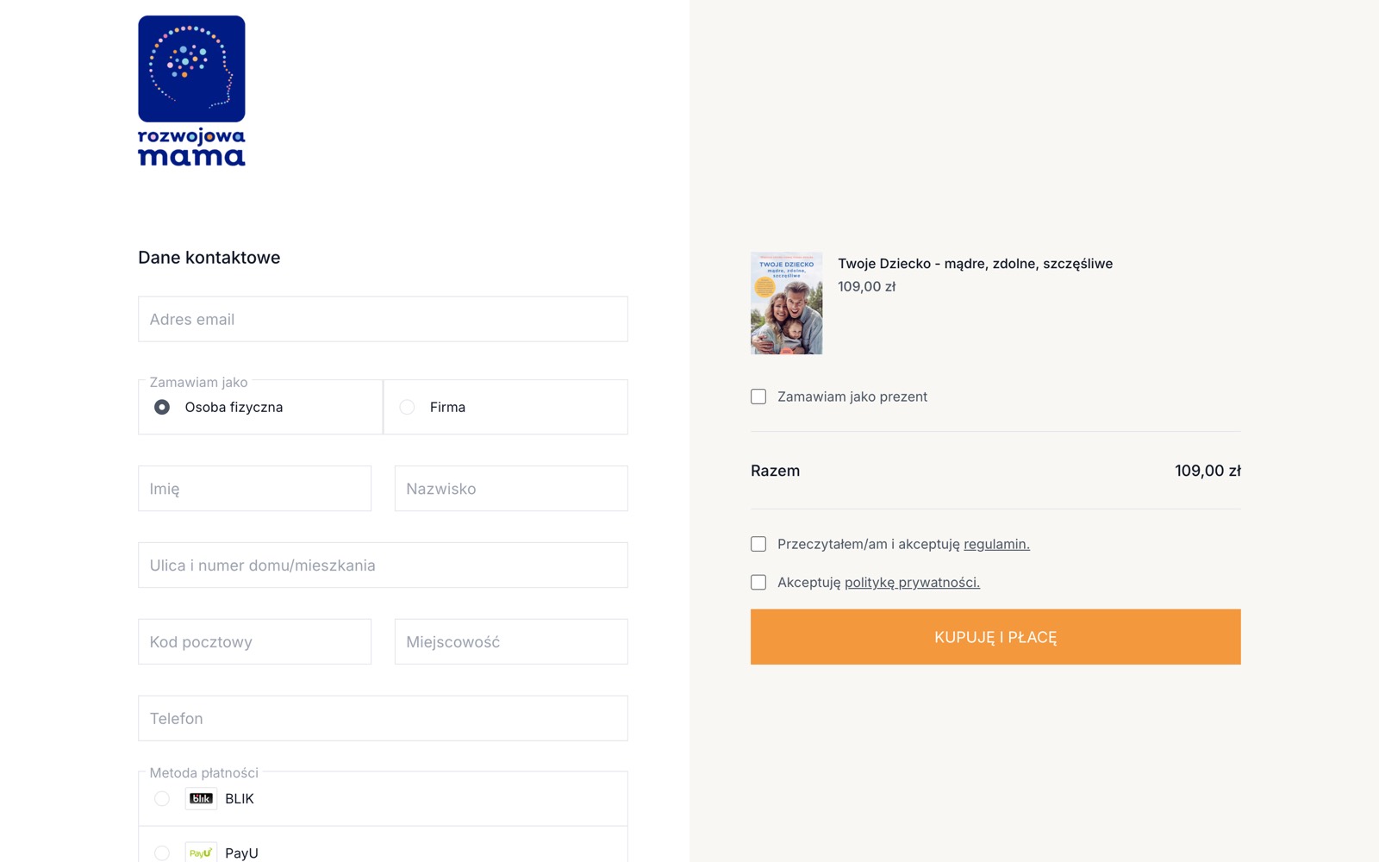This screenshot has height=862, width=1379.
Task: Focus the Adres email field
Action: pyautogui.click(x=383, y=319)
